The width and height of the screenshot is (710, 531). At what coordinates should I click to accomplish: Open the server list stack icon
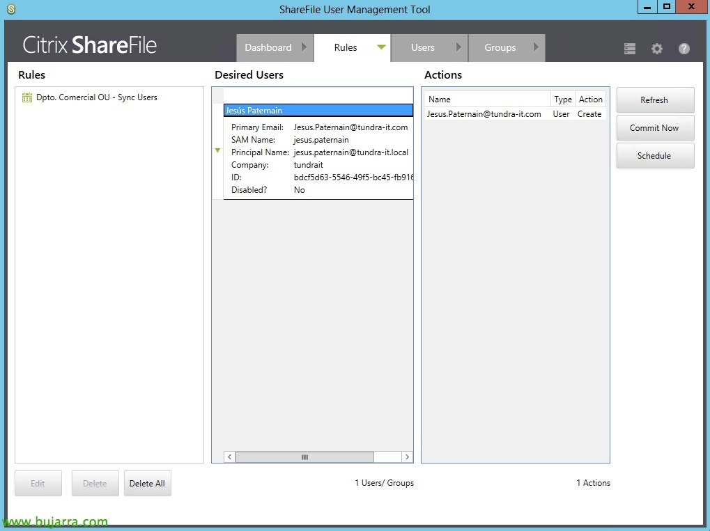point(630,49)
